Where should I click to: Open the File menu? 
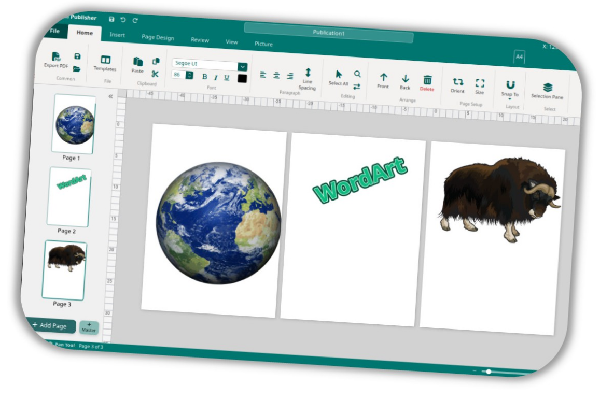tap(55, 31)
